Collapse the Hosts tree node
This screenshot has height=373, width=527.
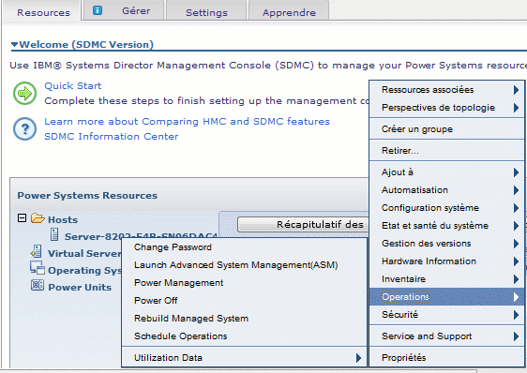pos(22,218)
